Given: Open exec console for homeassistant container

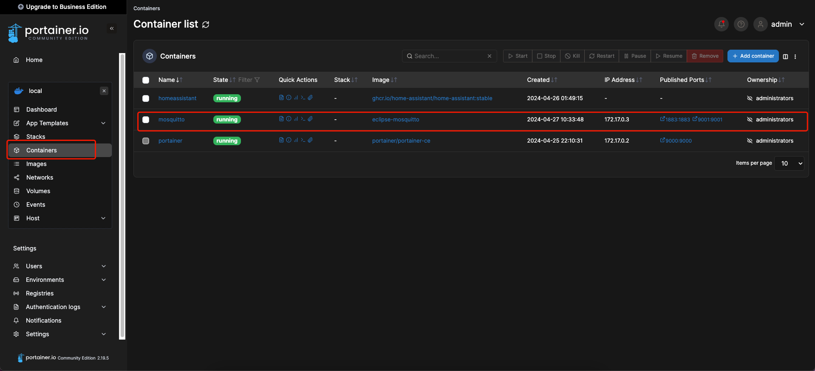Looking at the screenshot, I should click(303, 98).
